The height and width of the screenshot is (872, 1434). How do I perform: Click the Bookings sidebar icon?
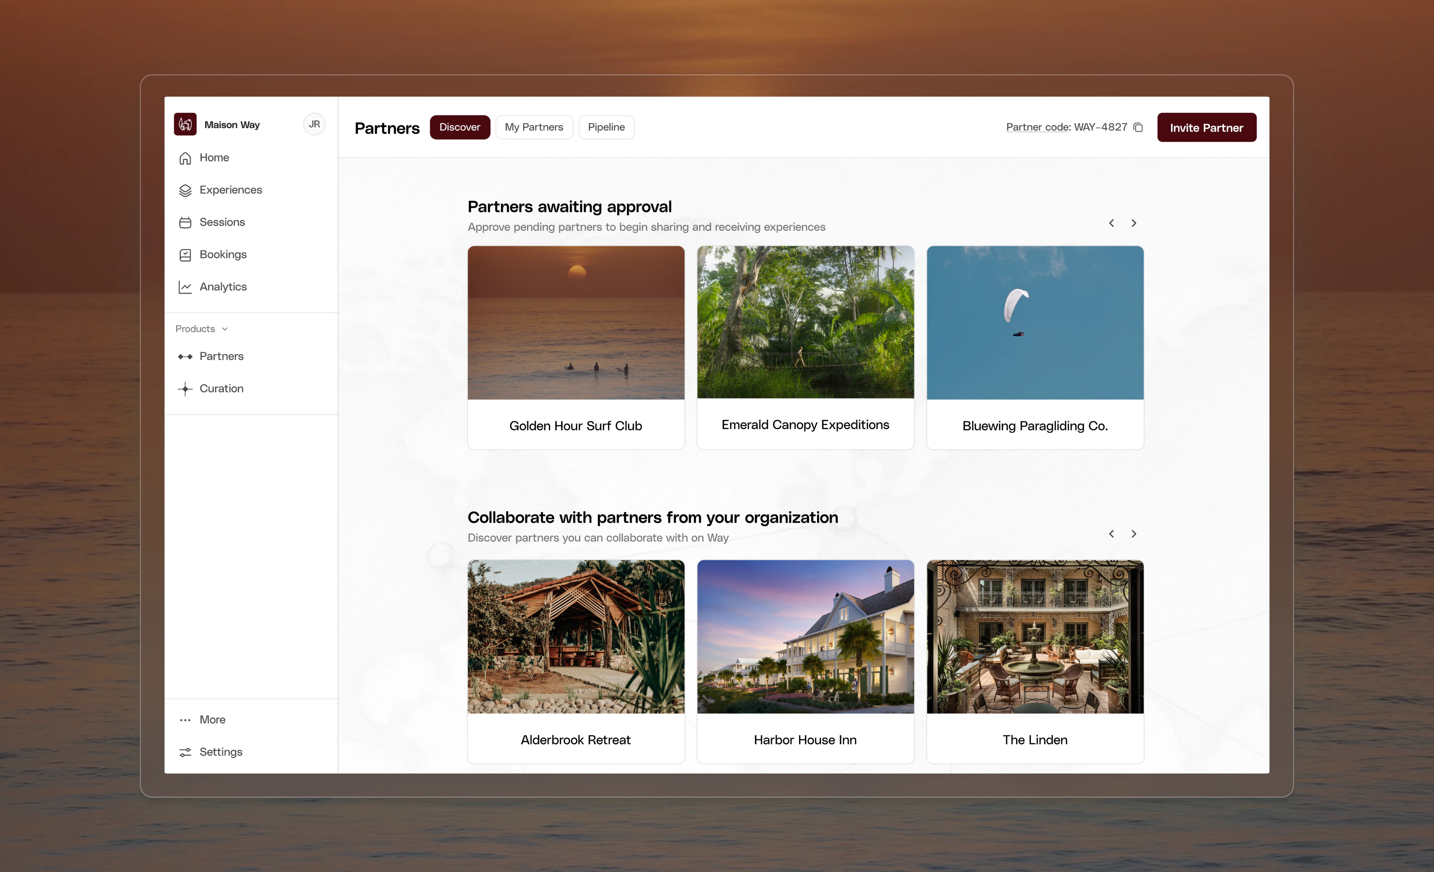[x=185, y=255]
